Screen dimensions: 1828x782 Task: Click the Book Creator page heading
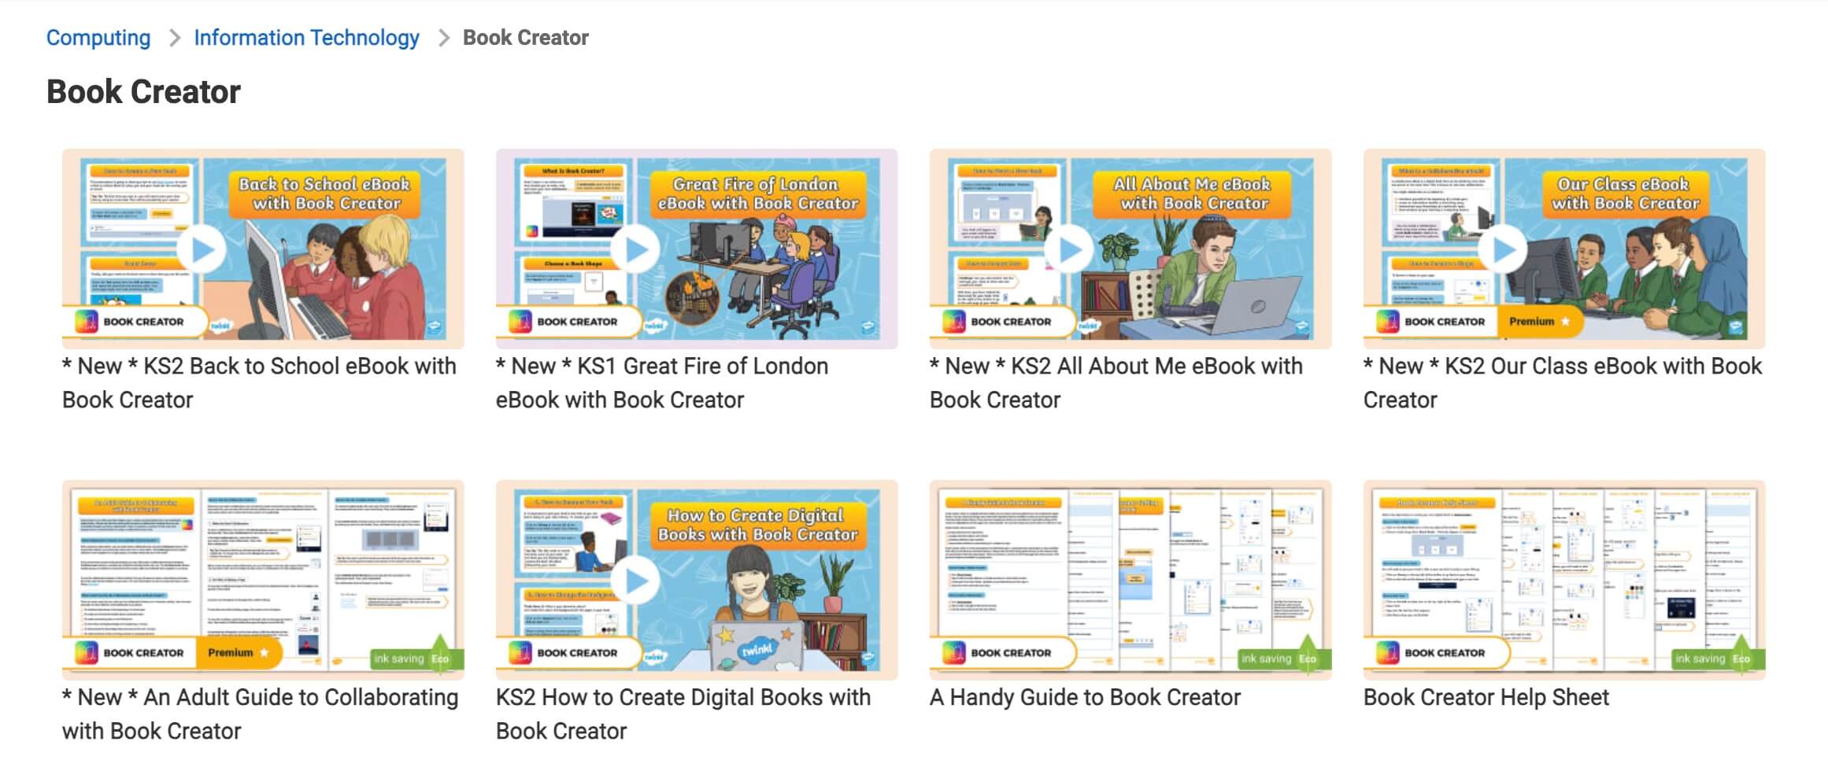[143, 92]
